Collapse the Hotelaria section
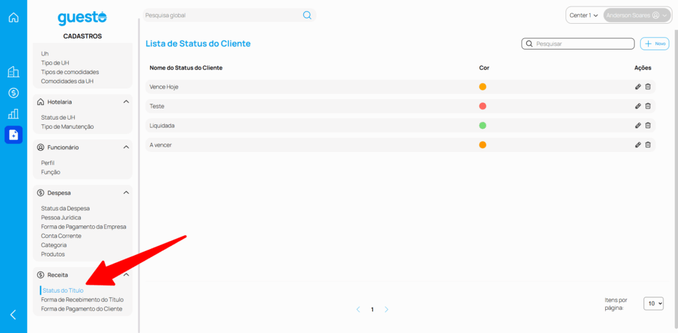This screenshot has width=678, height=333. [126, 102]
